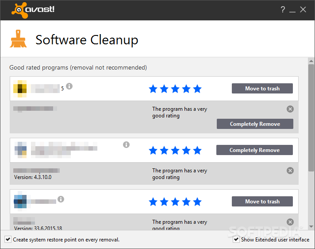Click the 'Version: 4.3.10.0' text

point(33,177)
